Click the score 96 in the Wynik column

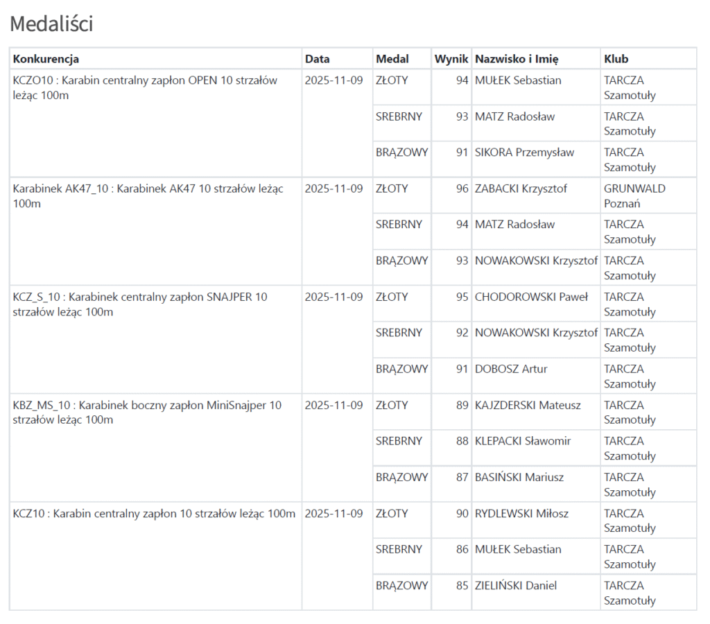[462, 189]
